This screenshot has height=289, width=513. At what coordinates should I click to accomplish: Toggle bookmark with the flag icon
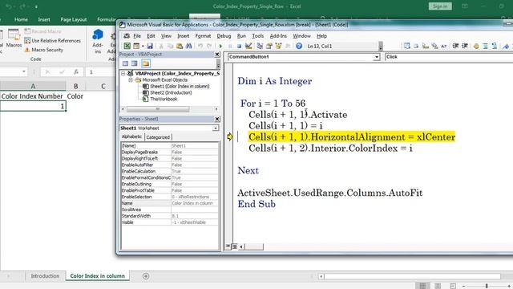click(x=506, y=47)
